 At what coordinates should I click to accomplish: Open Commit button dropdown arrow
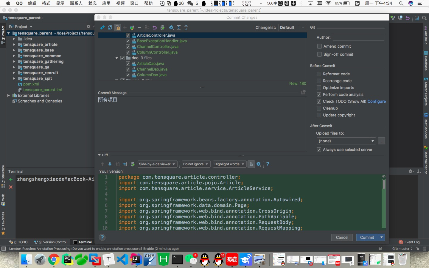pyautogui.click(x=382, y=237)
